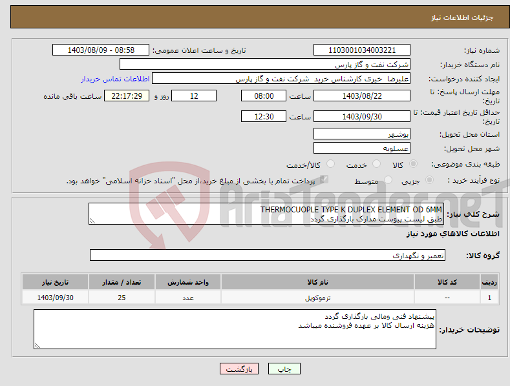Click the کد کالا column header

[x=447, y=282]
